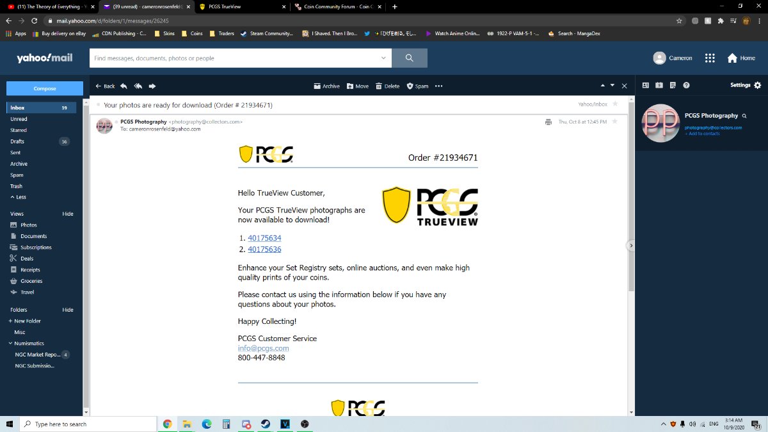The image size is (768, 432).
Task: Bookmark this page with the star icon
Action: pos(679,20)
